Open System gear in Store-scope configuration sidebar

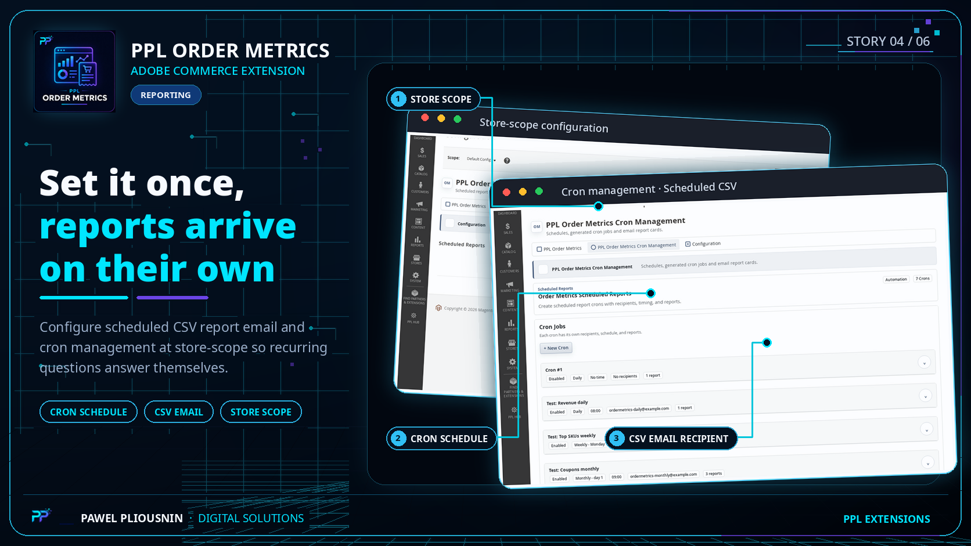(x=416, y=277)
